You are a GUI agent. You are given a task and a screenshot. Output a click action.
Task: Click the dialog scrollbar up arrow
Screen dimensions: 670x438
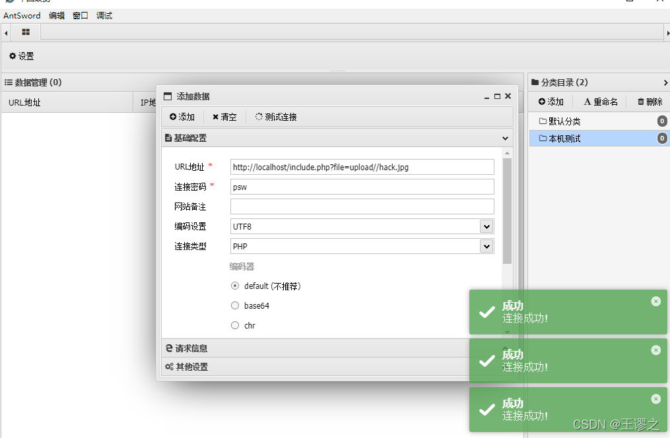pos(507,153)
